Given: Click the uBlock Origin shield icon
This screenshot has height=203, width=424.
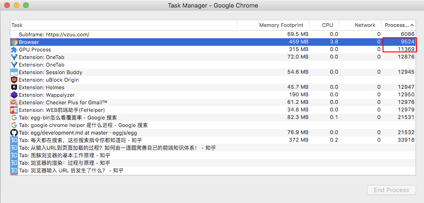Looking at the screenshot, I should click(14, 80).
